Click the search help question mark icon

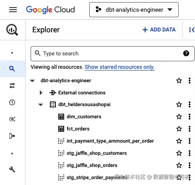pos(186,53)
